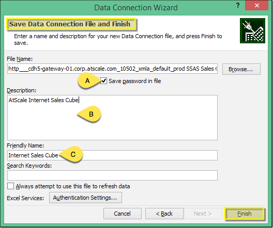Close the Data Connection Wizard window
Screen dimensions: 273x228
(256, 6)
